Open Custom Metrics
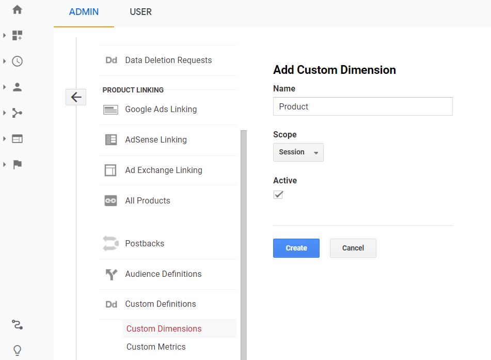Image resolution: width=491 pixels, height=360 pixels. [155, 347]
